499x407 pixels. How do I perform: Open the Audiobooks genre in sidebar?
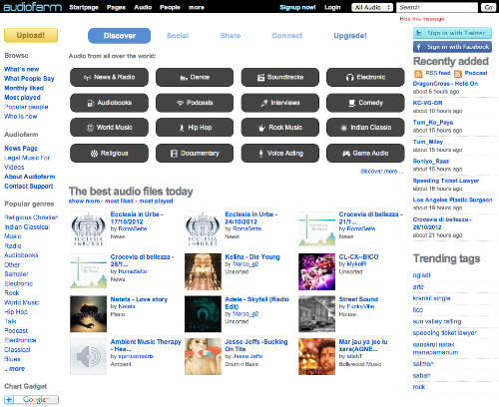21,255
